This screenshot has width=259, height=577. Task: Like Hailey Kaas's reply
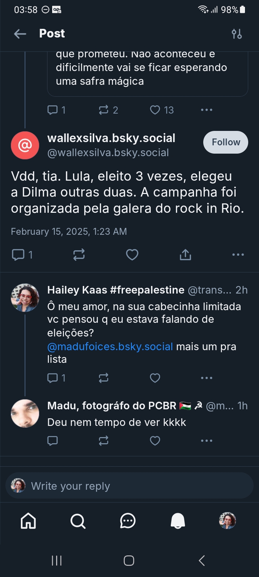point(155,378)
